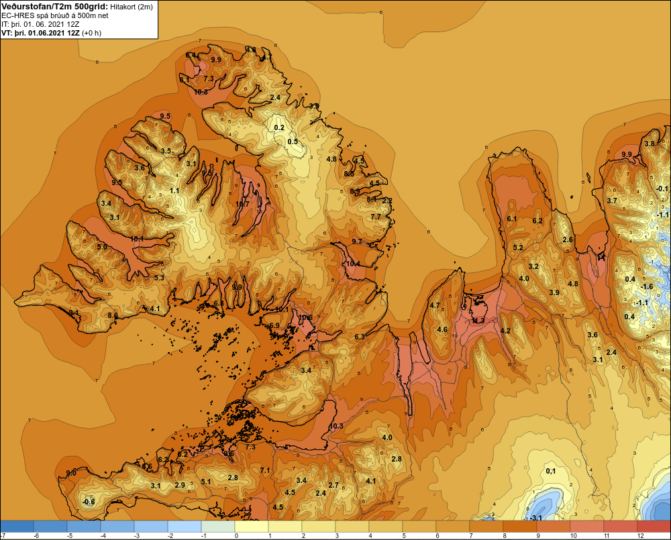This screenshot has height=540, width=671.
Task: Pick legend swatch between 4 and 5
Action: [386, 527]
